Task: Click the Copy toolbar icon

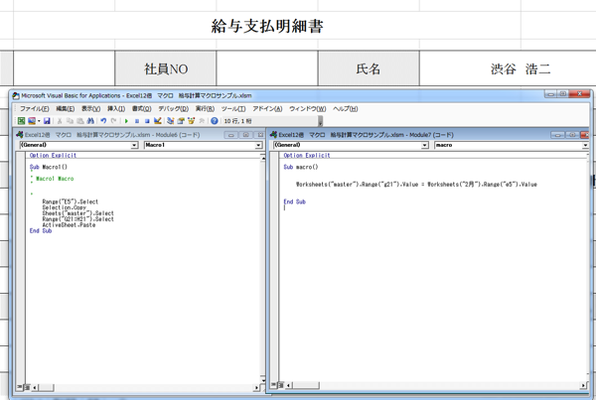Action: (x=70, y=121)
